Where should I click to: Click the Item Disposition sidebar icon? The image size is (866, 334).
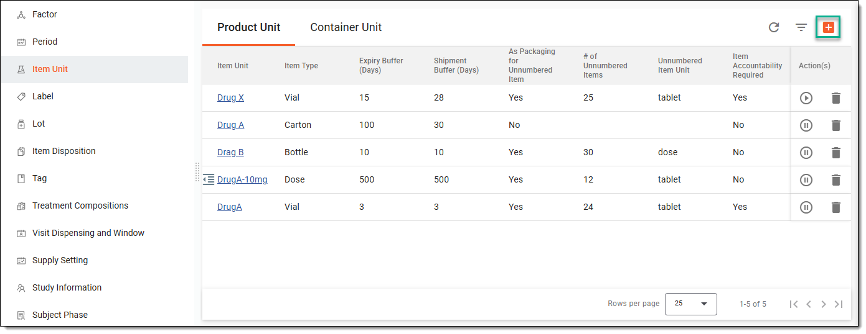coord(21,151)
